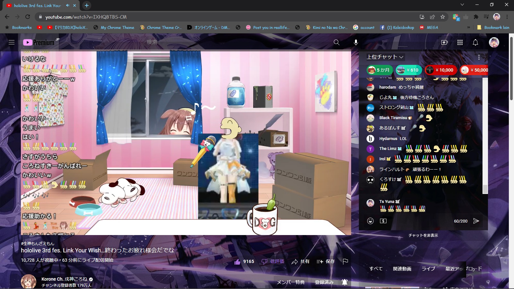The height and width of the screenshot is (289, 514).
Task: Open the My Chrome Theme bookmark
Action: point(114,28)
